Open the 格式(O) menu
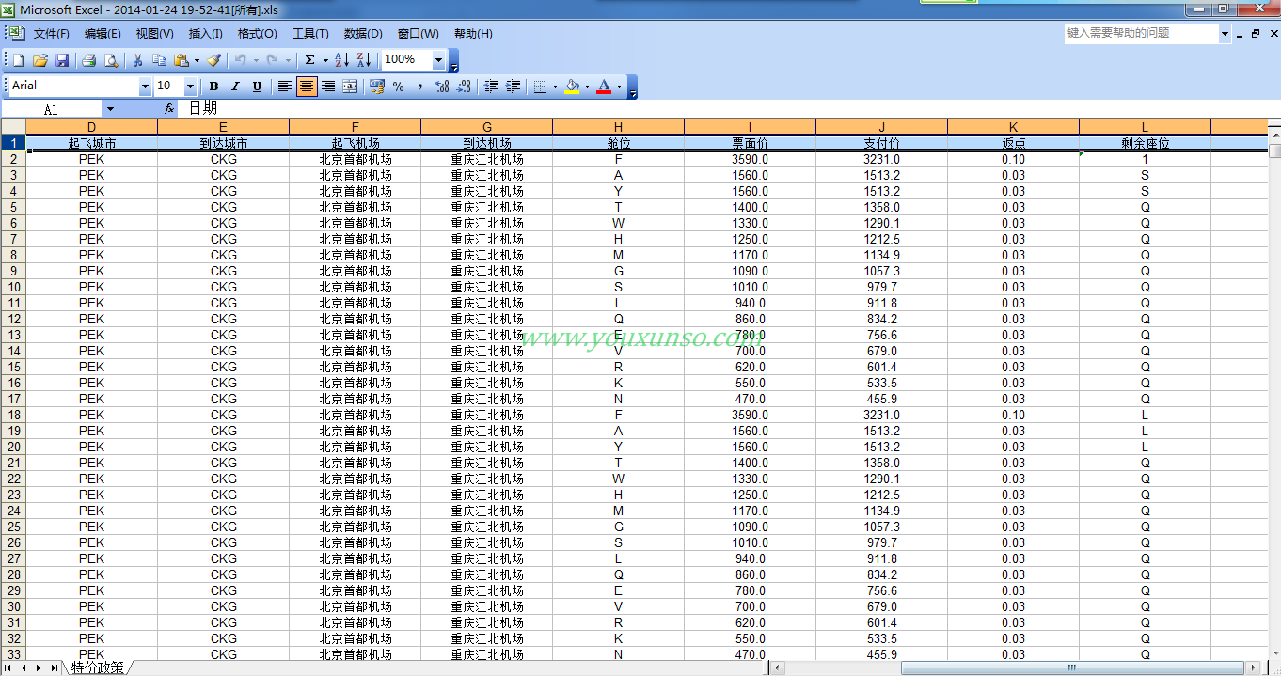1281x676 pixels. pyautogui.click(x=257, y=34)
